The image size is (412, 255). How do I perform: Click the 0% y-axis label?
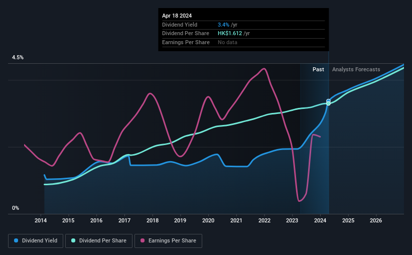pos(16,208)
